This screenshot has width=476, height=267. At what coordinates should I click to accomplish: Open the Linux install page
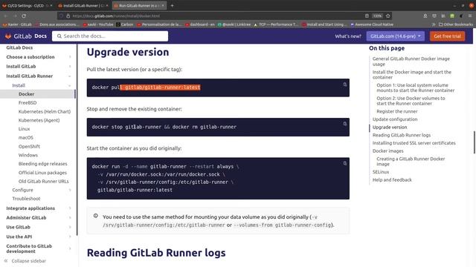24,128
